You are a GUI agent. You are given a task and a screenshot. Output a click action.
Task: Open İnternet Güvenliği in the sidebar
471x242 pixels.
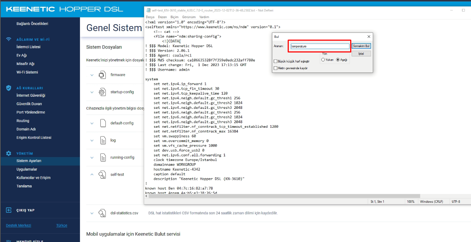click(31, 95)
